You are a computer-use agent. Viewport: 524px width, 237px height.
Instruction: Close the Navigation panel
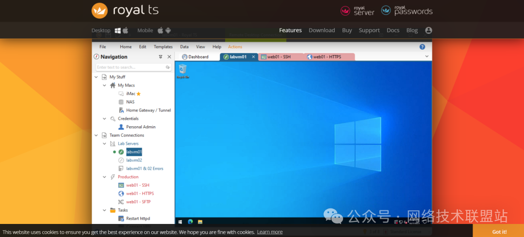[169, 57]
